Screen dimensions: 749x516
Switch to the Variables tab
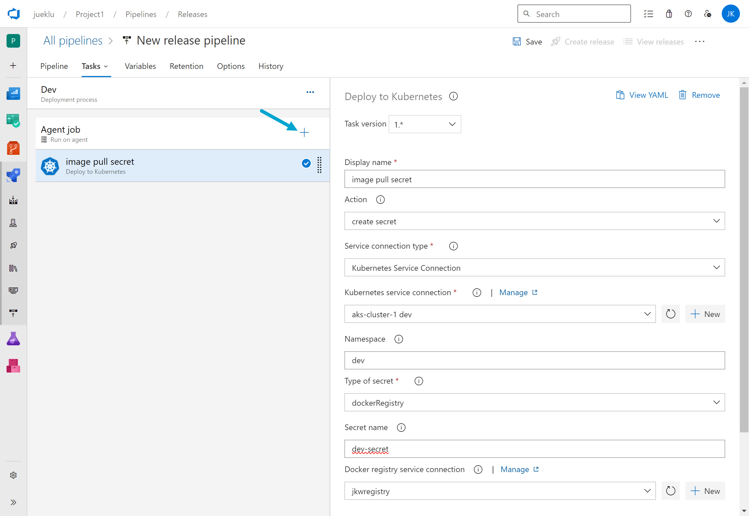pos(140,66)
